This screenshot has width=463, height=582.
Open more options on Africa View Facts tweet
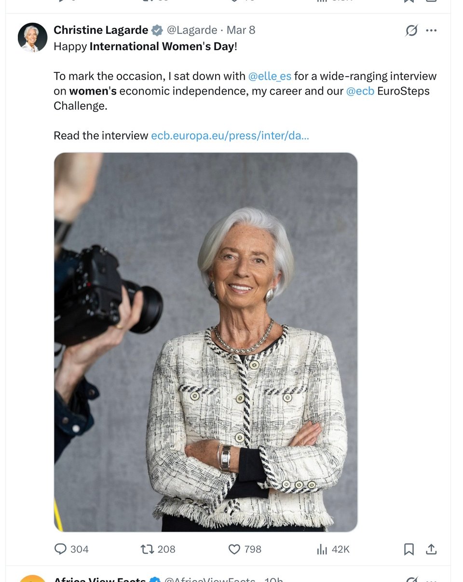431,580
